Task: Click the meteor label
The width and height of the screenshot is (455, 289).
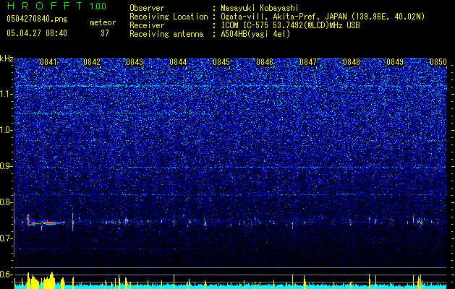Action: (103, 22)
